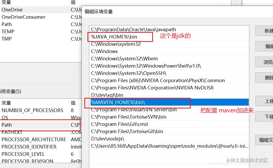Click the 浏览 (Browse) button
Viewport: 273px width, 168px height.
264,62
